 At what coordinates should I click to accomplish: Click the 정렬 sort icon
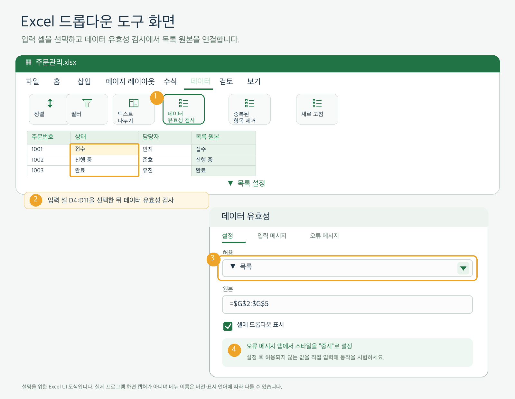click(50, 103)
